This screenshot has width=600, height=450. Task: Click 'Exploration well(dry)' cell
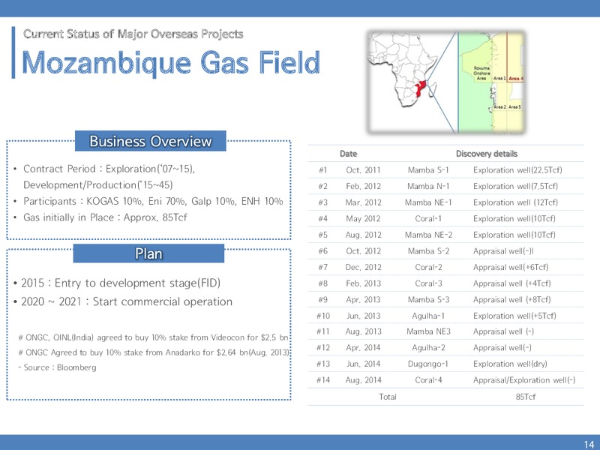(510, 364)
